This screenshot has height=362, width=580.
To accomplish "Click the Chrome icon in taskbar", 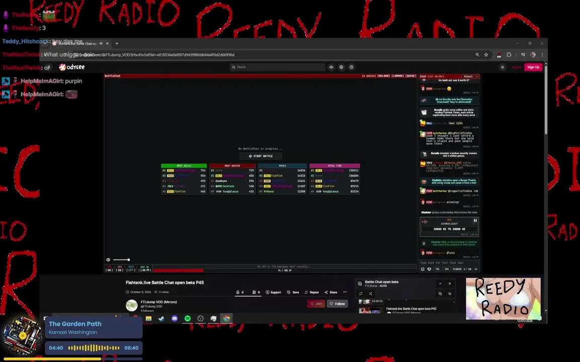I will click(226, 318).
